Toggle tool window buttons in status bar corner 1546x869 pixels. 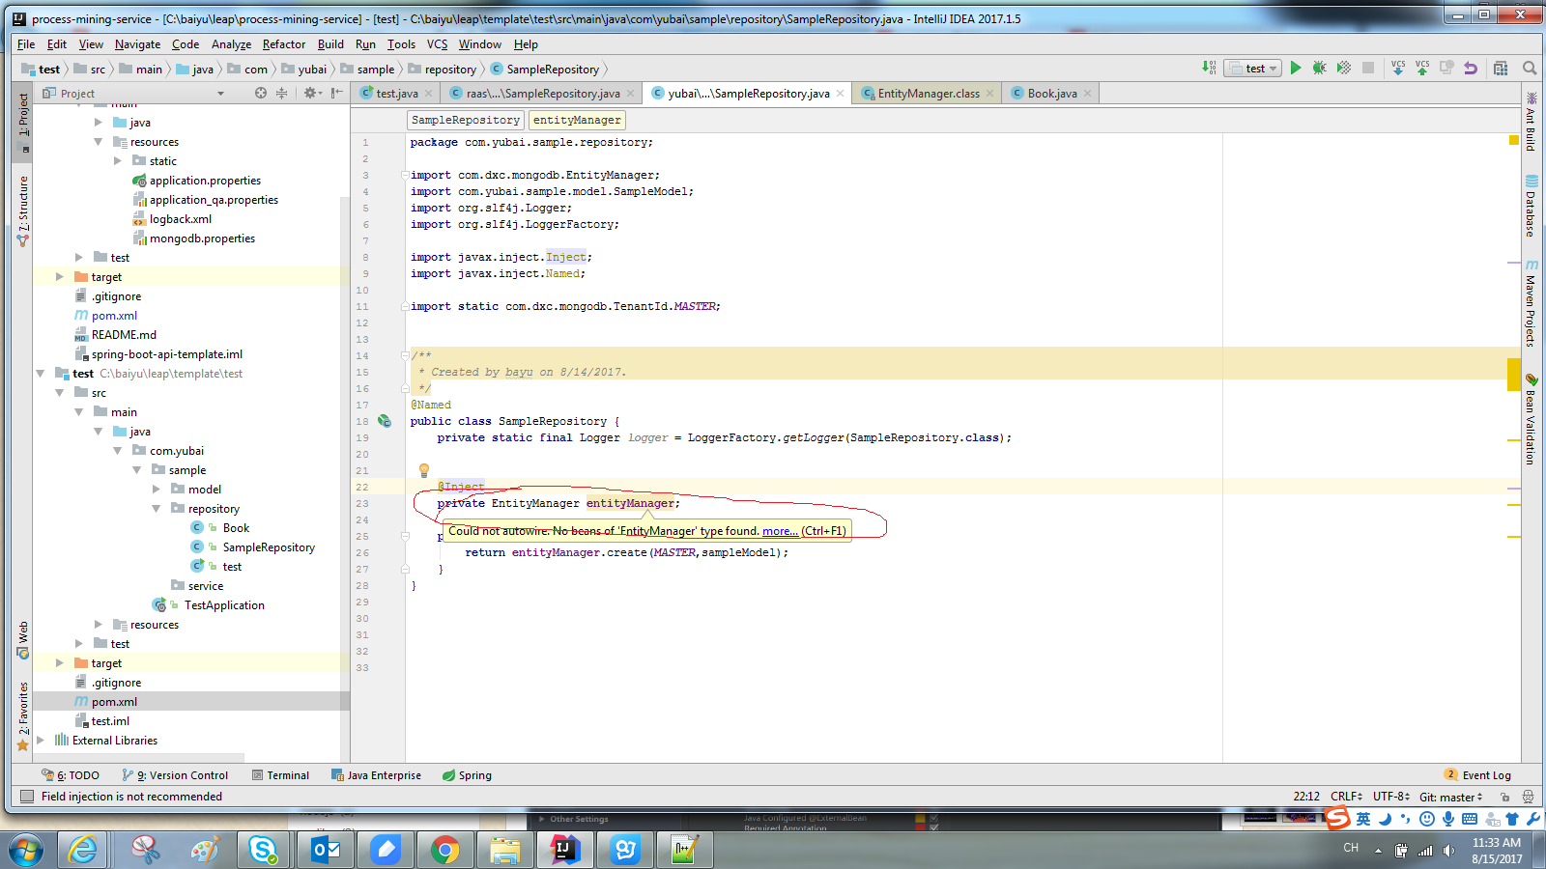click(27, 797)
